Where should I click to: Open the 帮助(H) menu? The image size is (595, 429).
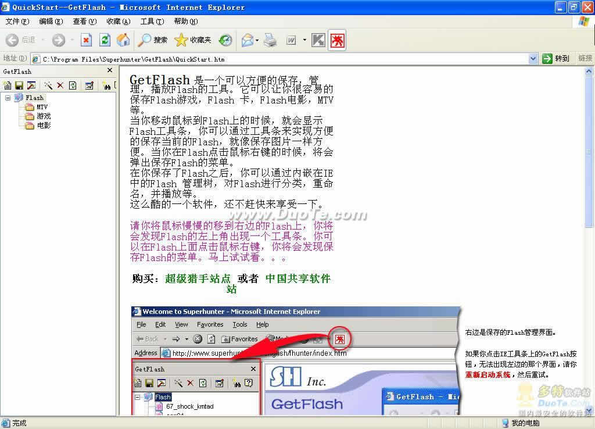point(186,22)
